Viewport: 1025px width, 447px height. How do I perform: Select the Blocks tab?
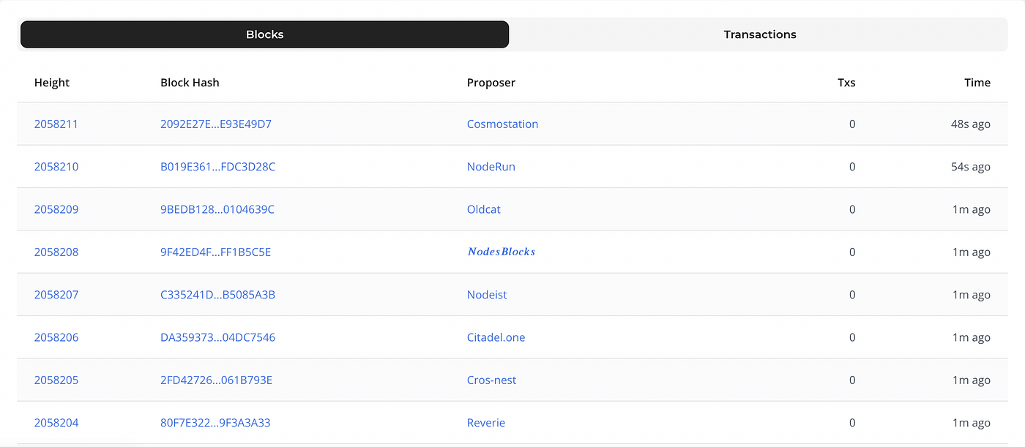tap(264, 34)
